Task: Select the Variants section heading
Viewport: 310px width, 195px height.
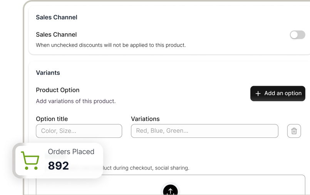Action: [x=48, y=73]
